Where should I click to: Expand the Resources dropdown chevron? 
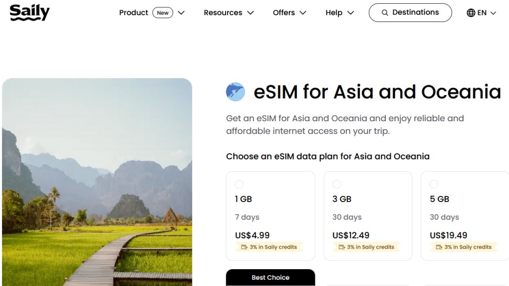click(x=250, y=13)
